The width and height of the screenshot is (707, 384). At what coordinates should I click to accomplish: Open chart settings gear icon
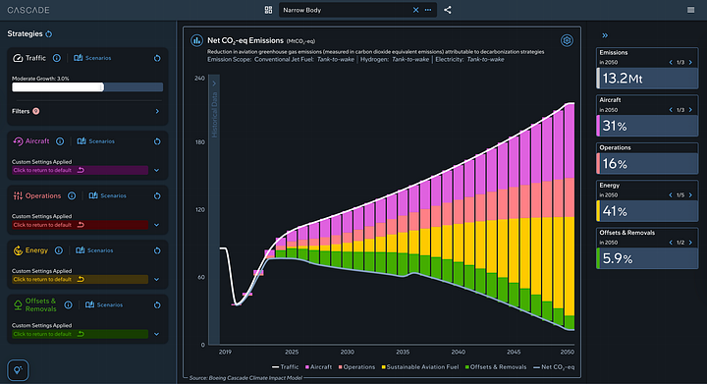click(x=567, y=40)
